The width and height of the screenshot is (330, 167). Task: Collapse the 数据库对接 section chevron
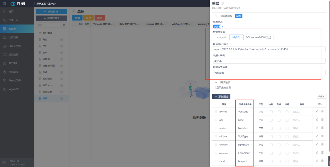pyautogui.click(x=216, y=16)
